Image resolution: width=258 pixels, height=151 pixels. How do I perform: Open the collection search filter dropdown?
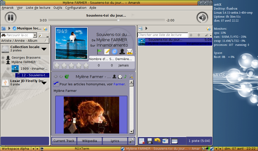[35, 35]
